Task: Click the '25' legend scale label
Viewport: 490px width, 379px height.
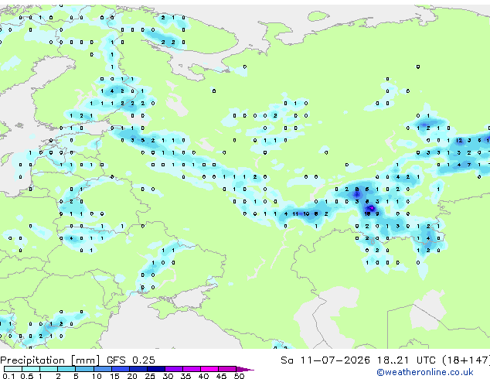Action: click(150, 376)
